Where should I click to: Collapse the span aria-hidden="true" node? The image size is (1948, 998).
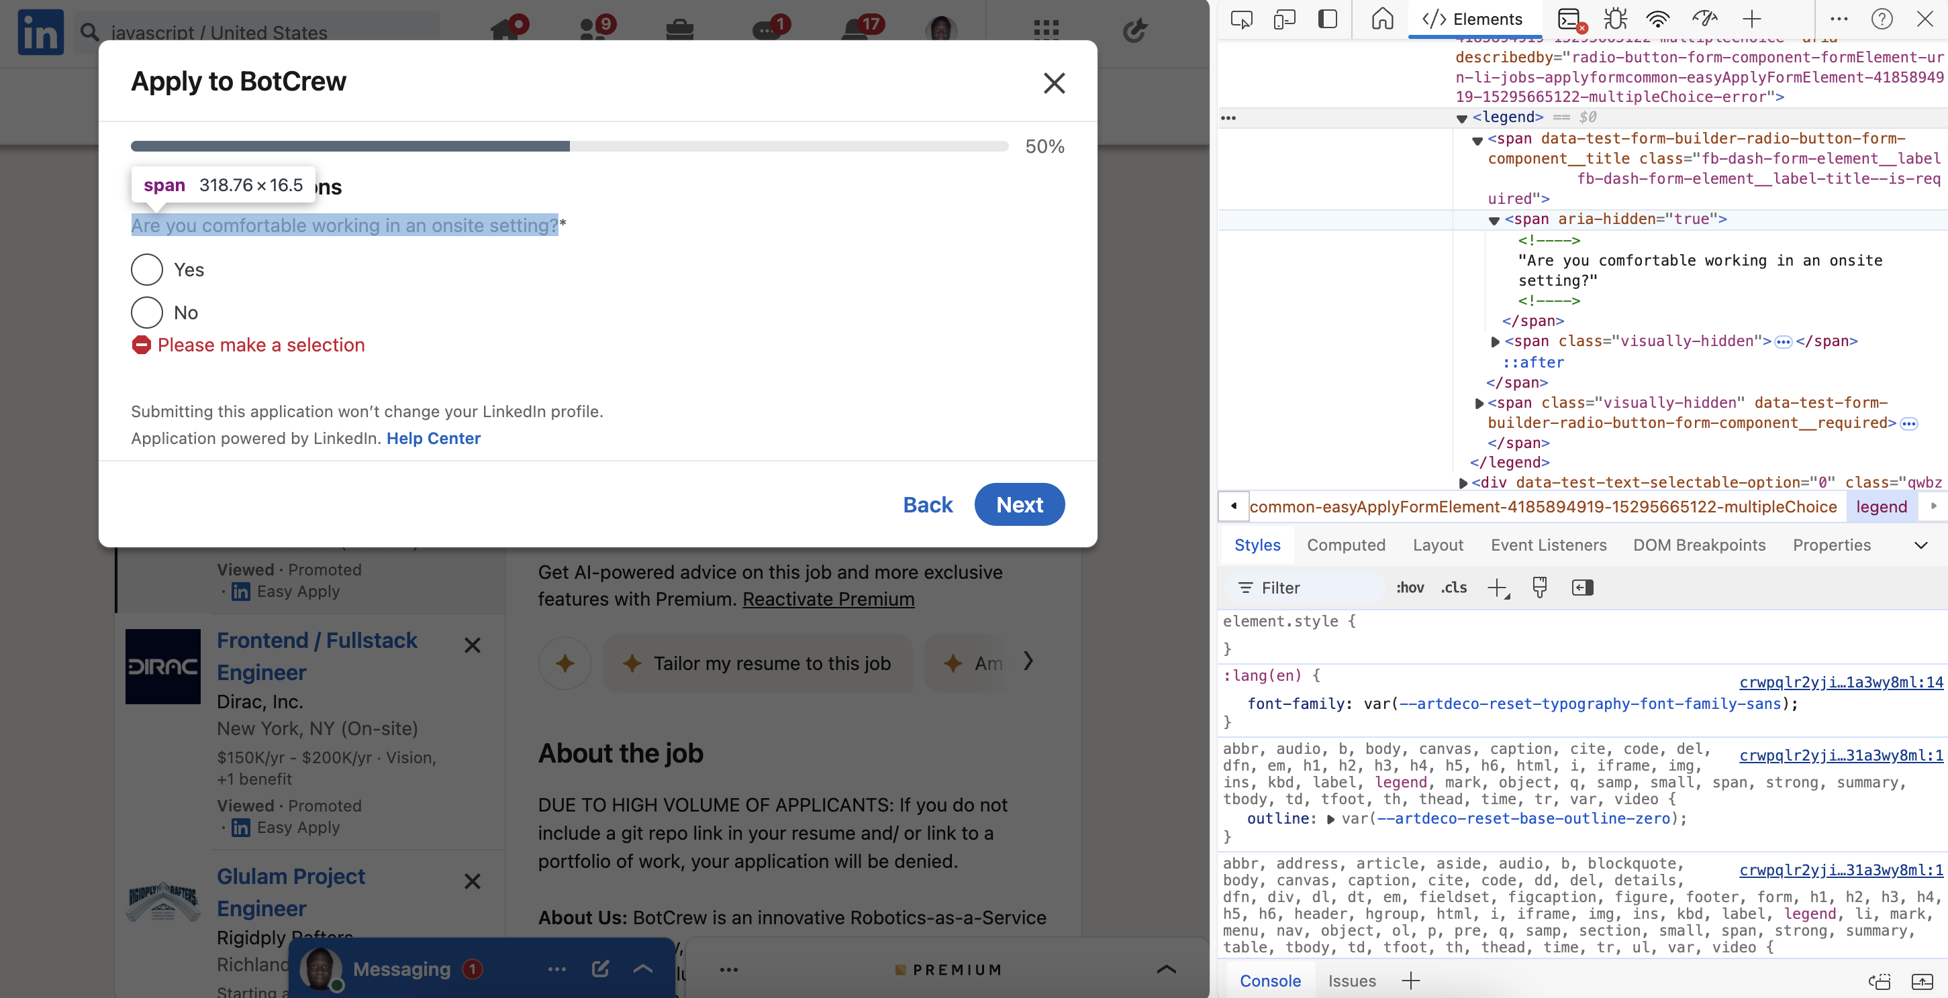[1494, 221]
